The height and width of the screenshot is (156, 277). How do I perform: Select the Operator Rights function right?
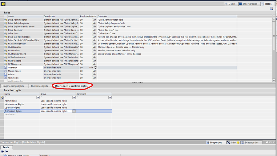pyautogui.click(x=12, y=108)
